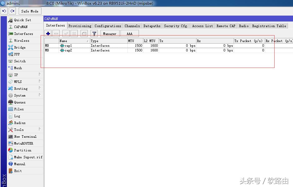Open the Filter funnel icon
The width and height of the screenshot is (293, 187).
pos(94,33)
